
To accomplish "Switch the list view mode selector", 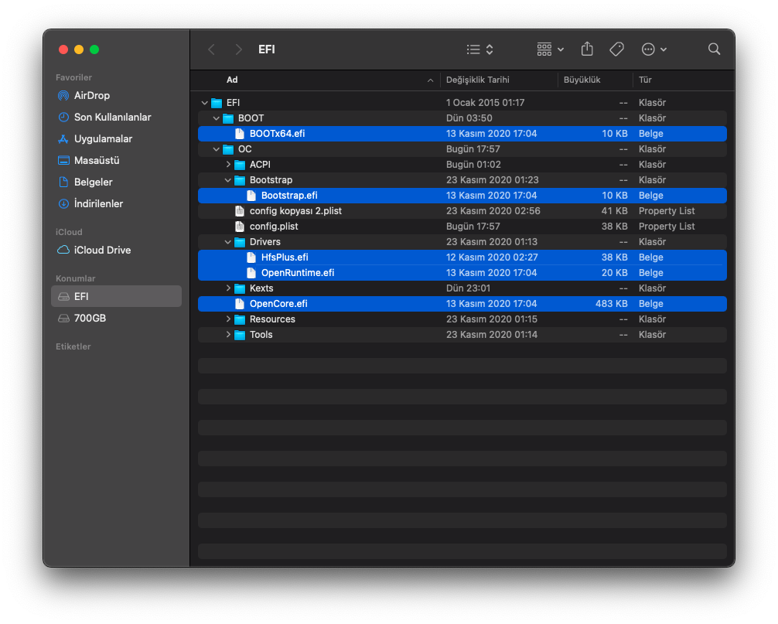I will point(479,49).
